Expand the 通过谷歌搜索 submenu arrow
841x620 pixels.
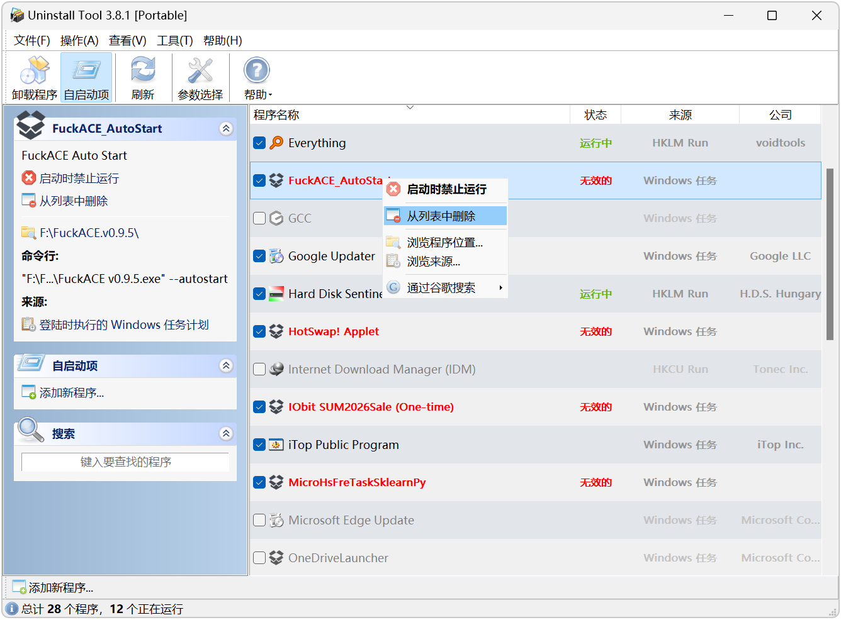point(500,288)
